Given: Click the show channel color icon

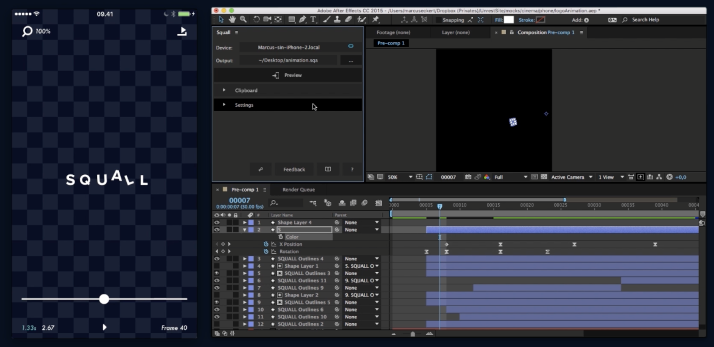Looking at the screenshot, I should pyautogui.click(x=487, y=177).
